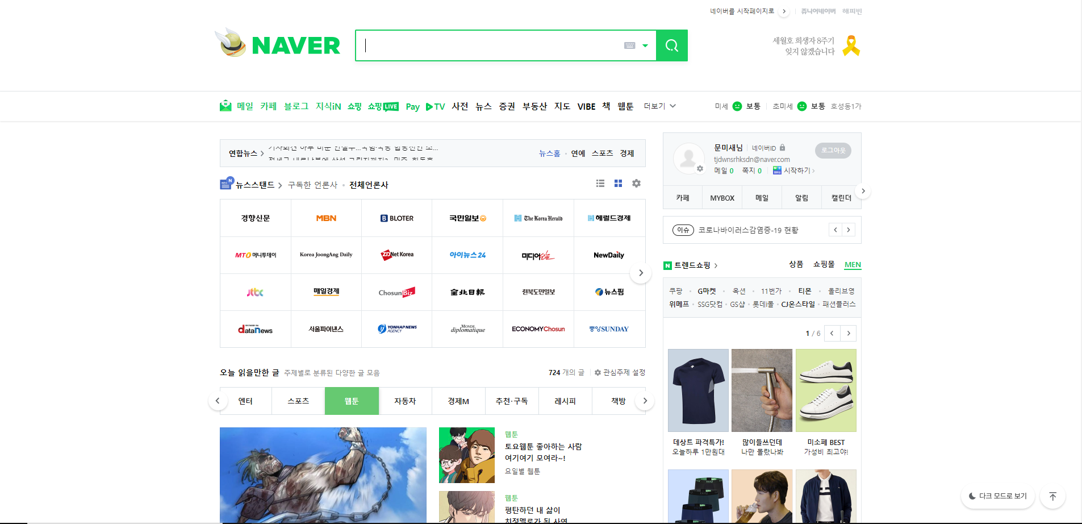Open the 카페 shortcut in profile box
The height and width of the screenshot is (524, 1082).
tap(683, 198)
